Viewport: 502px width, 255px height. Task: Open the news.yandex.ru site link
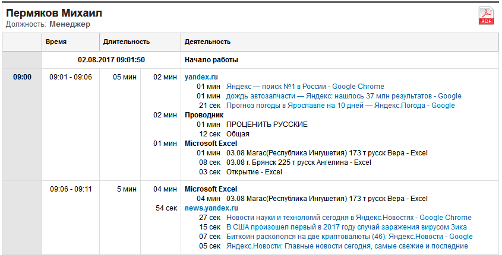[x=211, y=208]
